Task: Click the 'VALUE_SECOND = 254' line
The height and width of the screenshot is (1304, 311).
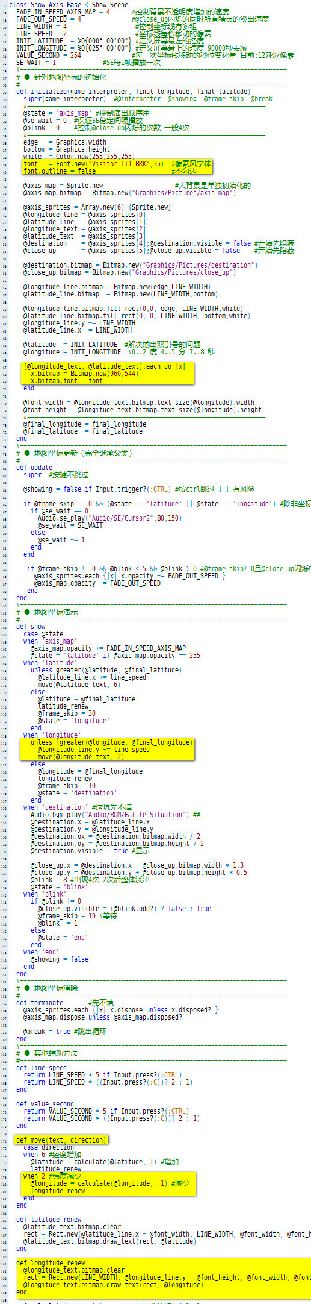Action: pyautogui.click(x=49, y=55)
